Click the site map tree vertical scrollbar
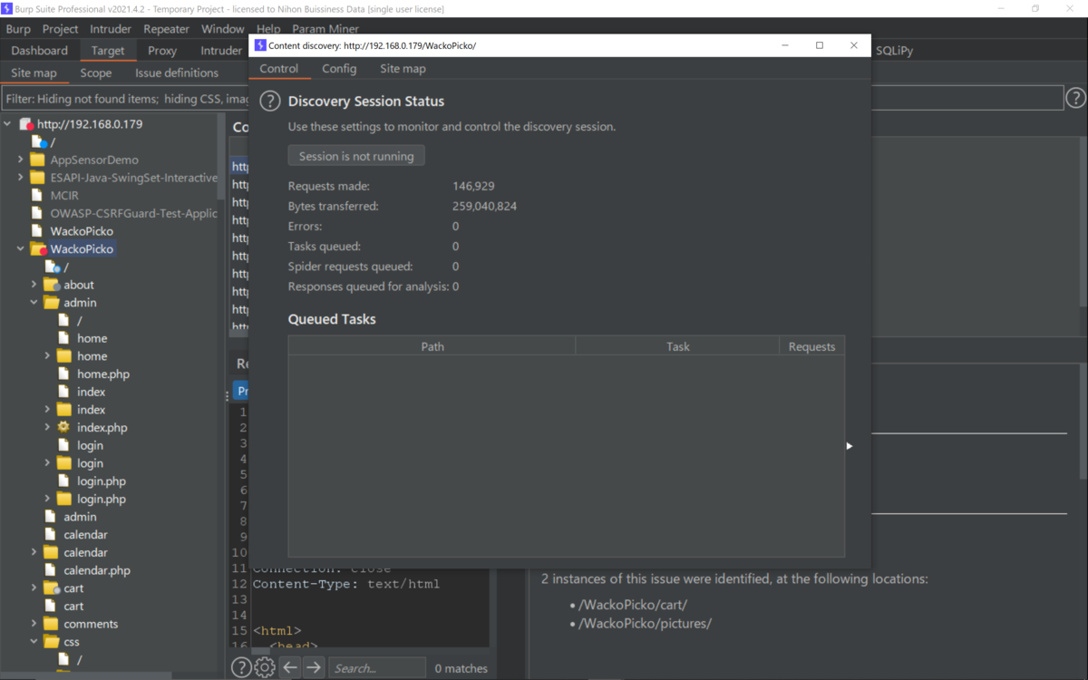 [x=222, y=156]
